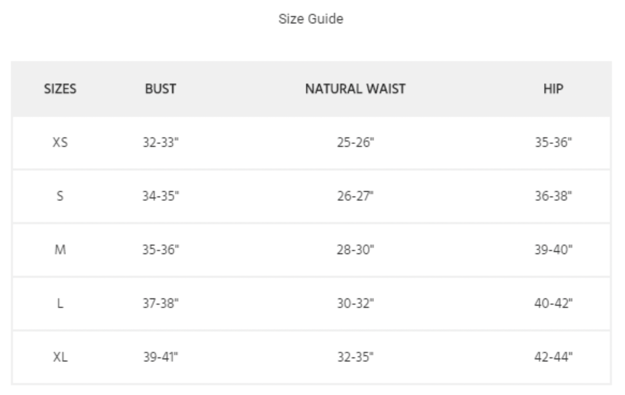
Task: Click the XS hip value 35-36"
Action: click(553, 142)
